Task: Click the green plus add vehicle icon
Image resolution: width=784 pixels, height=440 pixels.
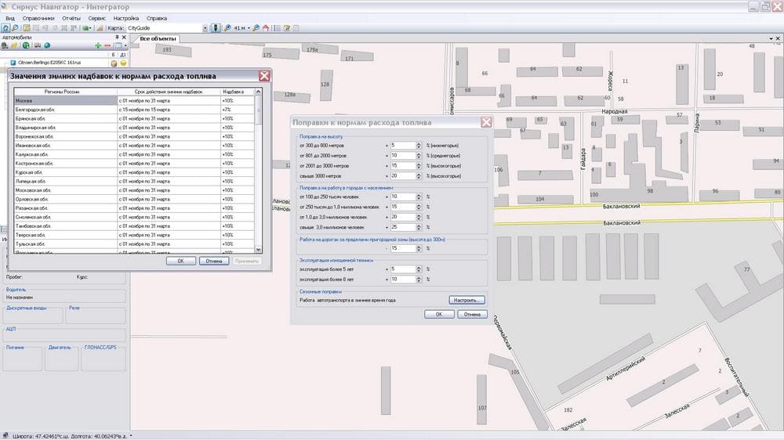Action: coord(97,45)
